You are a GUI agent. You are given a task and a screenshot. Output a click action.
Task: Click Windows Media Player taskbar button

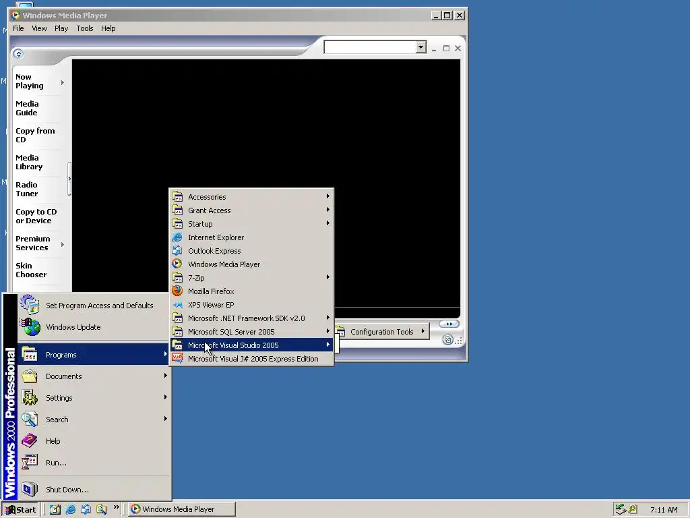click(x=182, y=509)
